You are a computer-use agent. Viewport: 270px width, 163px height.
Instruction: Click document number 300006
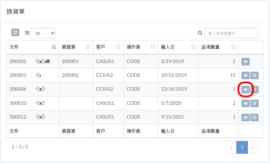(18, 89)
